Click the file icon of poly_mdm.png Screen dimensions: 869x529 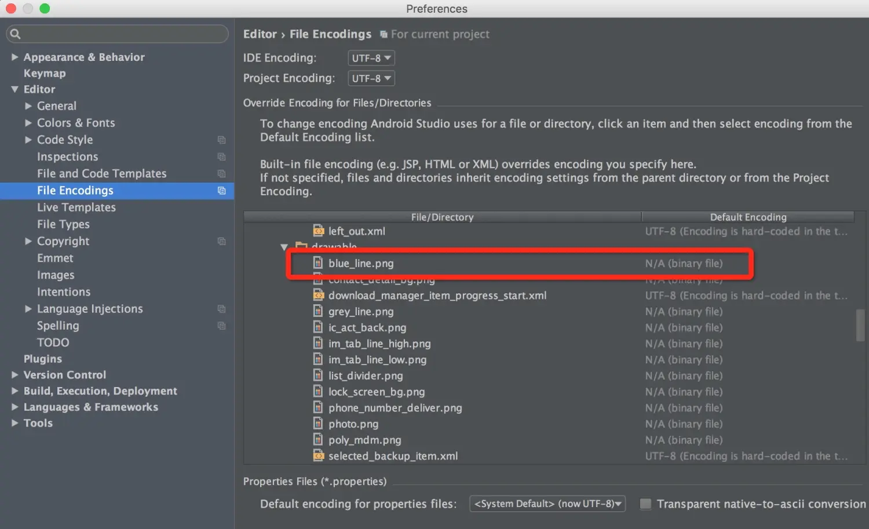pos(318,440)
